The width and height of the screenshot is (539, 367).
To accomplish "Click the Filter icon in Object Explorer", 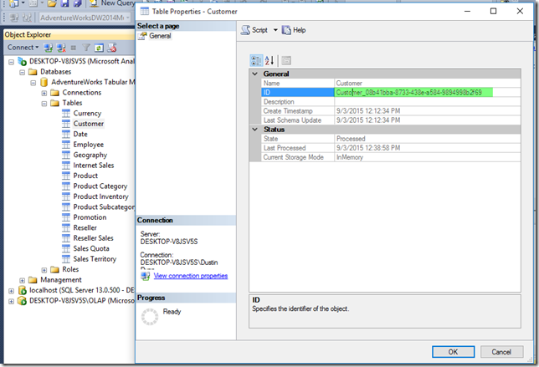I will 86,48.
